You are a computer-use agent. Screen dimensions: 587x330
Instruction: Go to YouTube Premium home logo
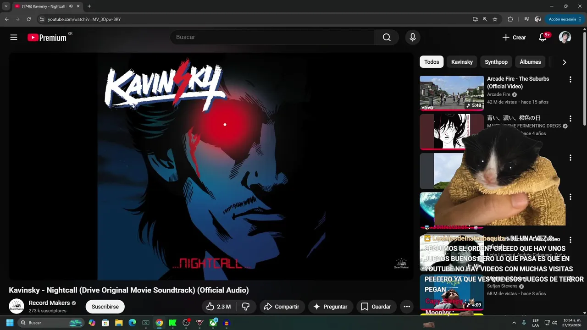click(47, 38)
